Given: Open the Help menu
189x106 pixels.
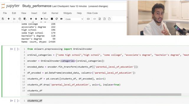Looking at the screenshot, I should pyautogui.click(x=79, y=13).
